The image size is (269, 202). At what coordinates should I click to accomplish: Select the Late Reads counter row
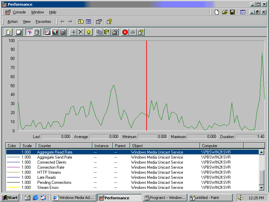[x=132, y=177]
